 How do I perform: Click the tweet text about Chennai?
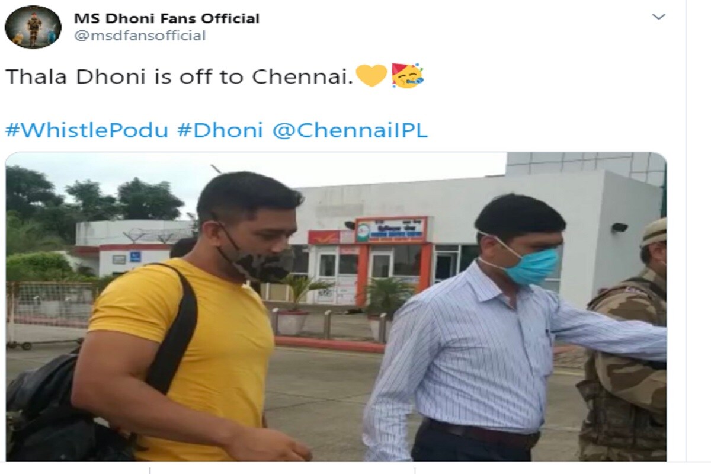point(180,77)
